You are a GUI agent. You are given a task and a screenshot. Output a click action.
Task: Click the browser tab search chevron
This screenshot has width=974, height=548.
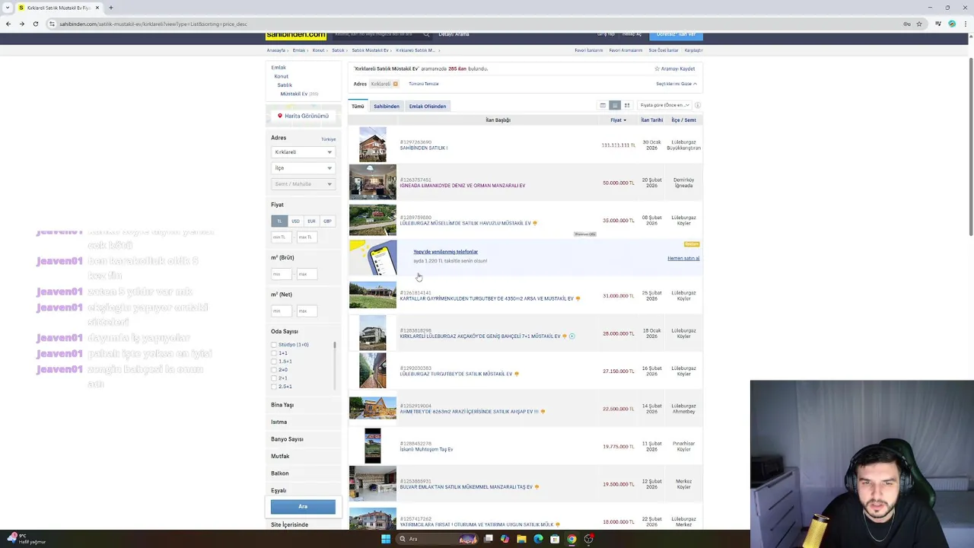click(8, 8)
